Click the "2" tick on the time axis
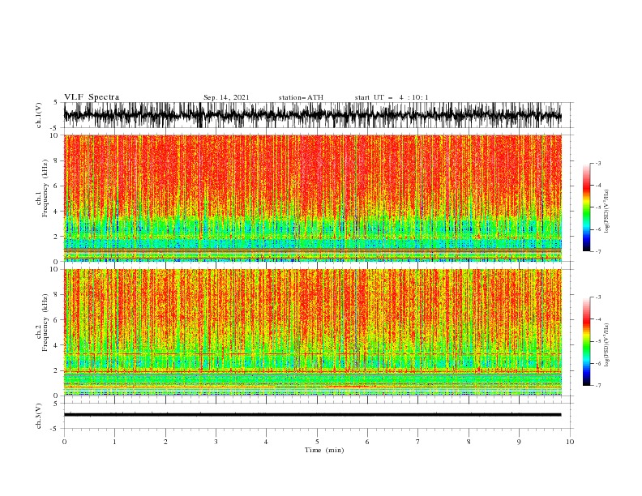 click(x=165, y=442)
